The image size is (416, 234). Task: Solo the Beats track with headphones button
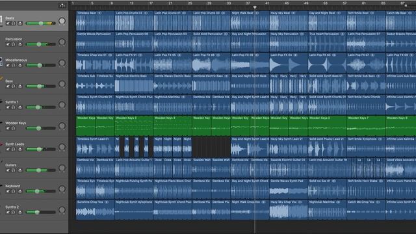pos(13,23)
